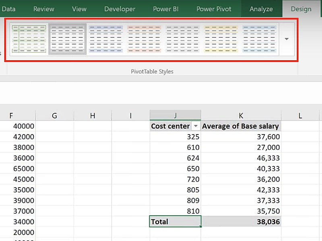Pick the plain gray banded PivotTable style
Screen dimensions: 322x241
click(182, 39)
